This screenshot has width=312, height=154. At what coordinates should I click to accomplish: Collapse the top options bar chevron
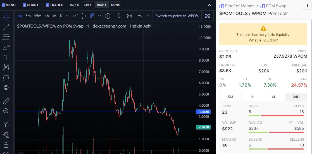click(x=209, y=5)
